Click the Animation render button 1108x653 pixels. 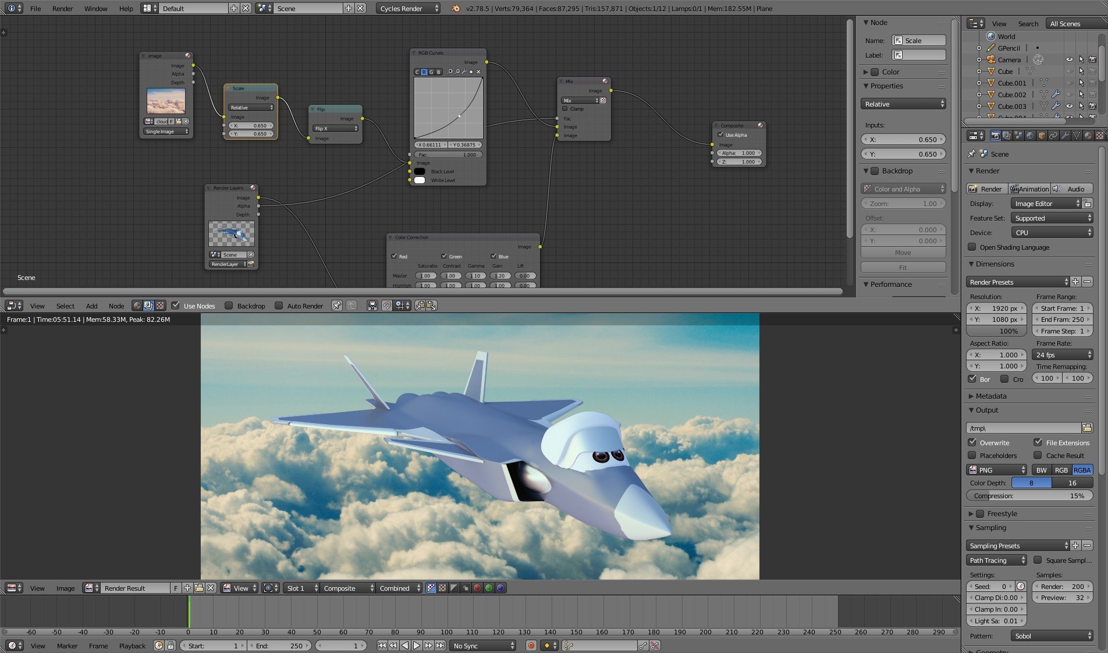click(1029, 189)
